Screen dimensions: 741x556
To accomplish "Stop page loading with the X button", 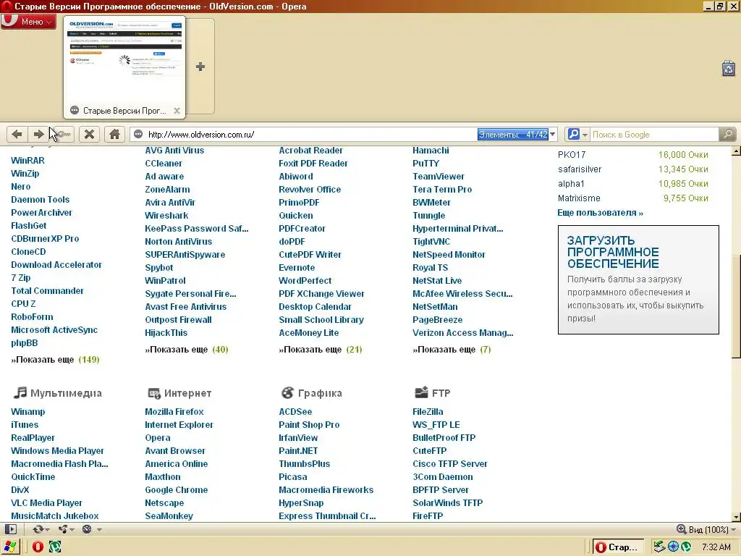I will coord(89,134).
